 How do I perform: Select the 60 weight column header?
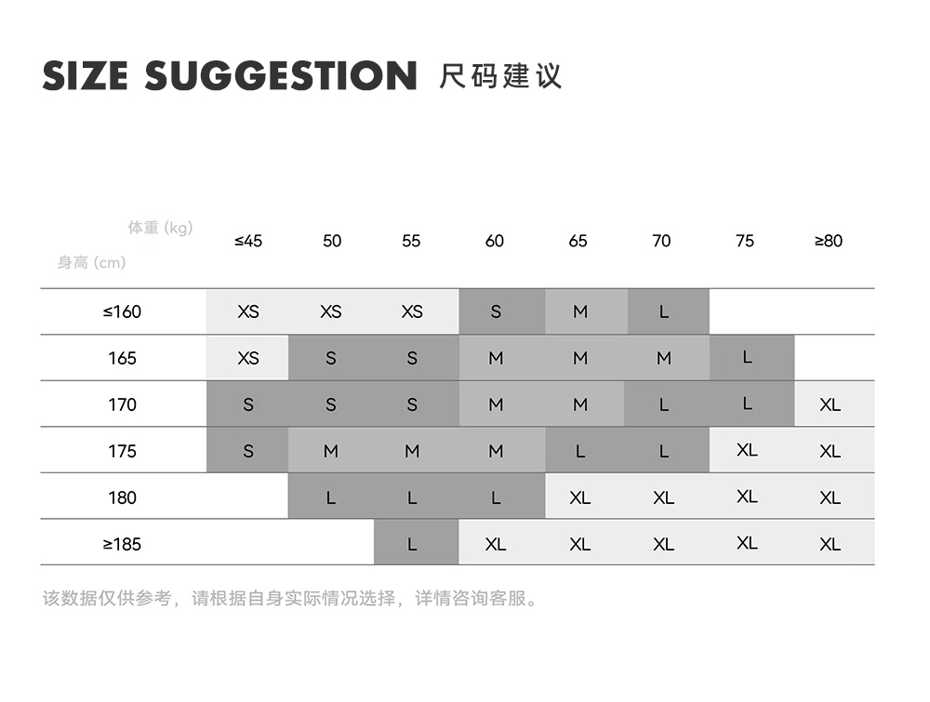(495, 241)
